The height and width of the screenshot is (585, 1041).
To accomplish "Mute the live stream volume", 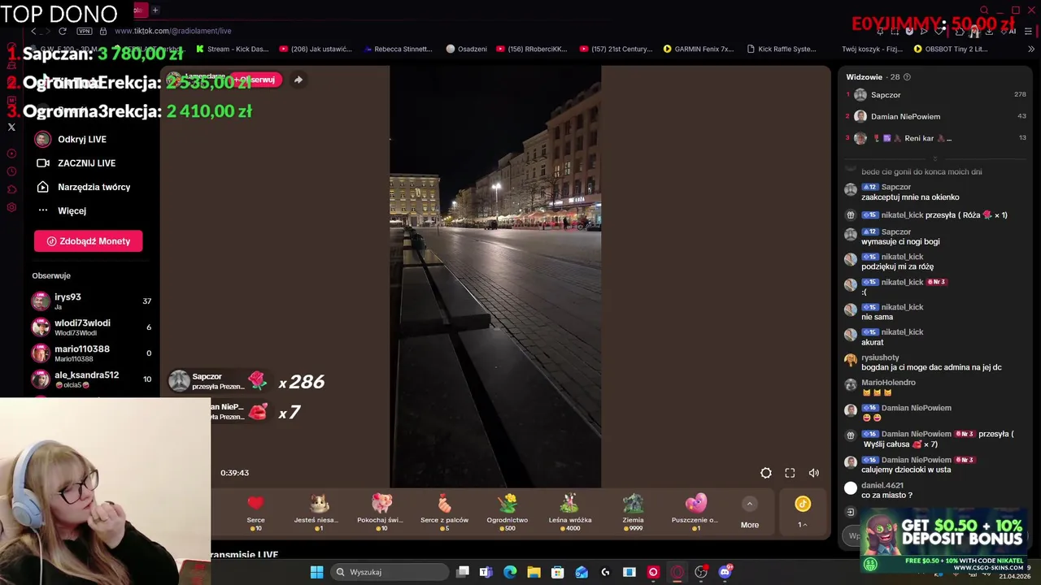I will 814,473.
